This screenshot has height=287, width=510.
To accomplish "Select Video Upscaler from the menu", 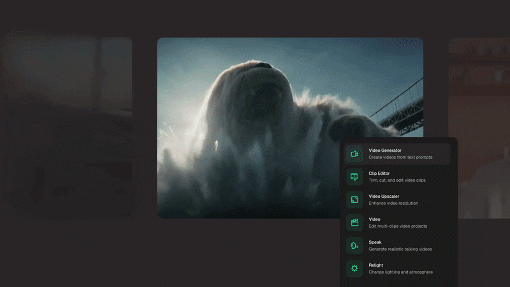I will (397, 200).
